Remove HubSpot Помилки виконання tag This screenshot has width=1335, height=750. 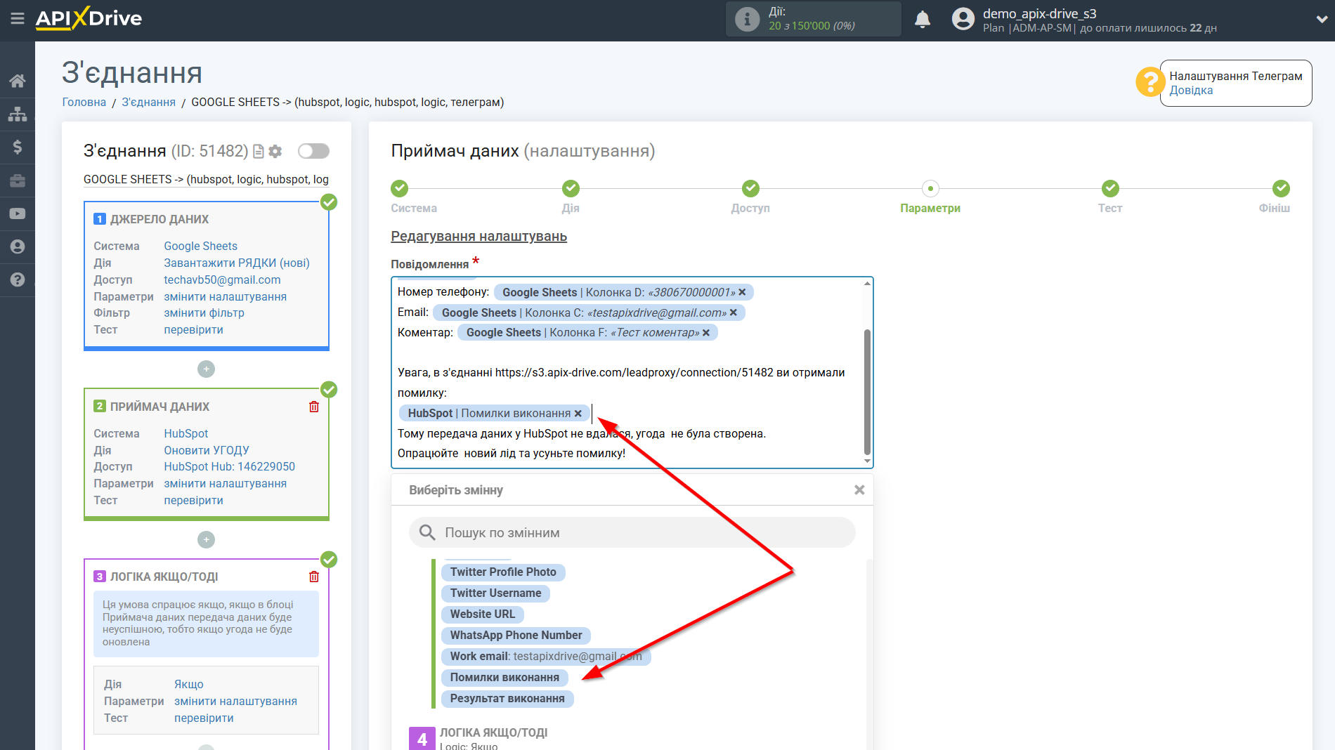[578, 414]
